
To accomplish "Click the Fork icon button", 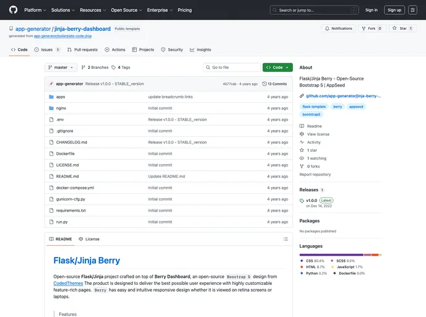I will (363, 28).
